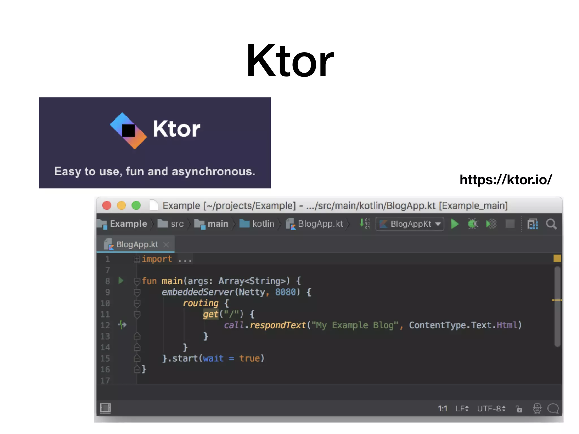Image resolution: width=579 pixels, height=434 pixels.
Task: Click the Hector inspector icon in status bar
Action: tap(537, 409)
